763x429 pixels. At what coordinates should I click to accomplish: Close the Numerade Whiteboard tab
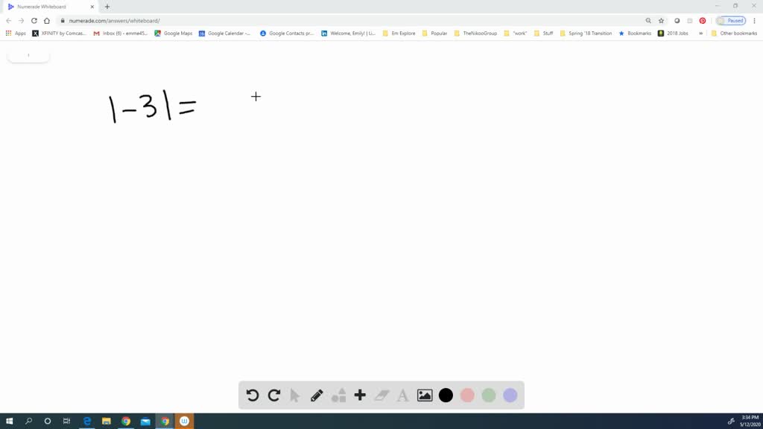pos(92,7)
